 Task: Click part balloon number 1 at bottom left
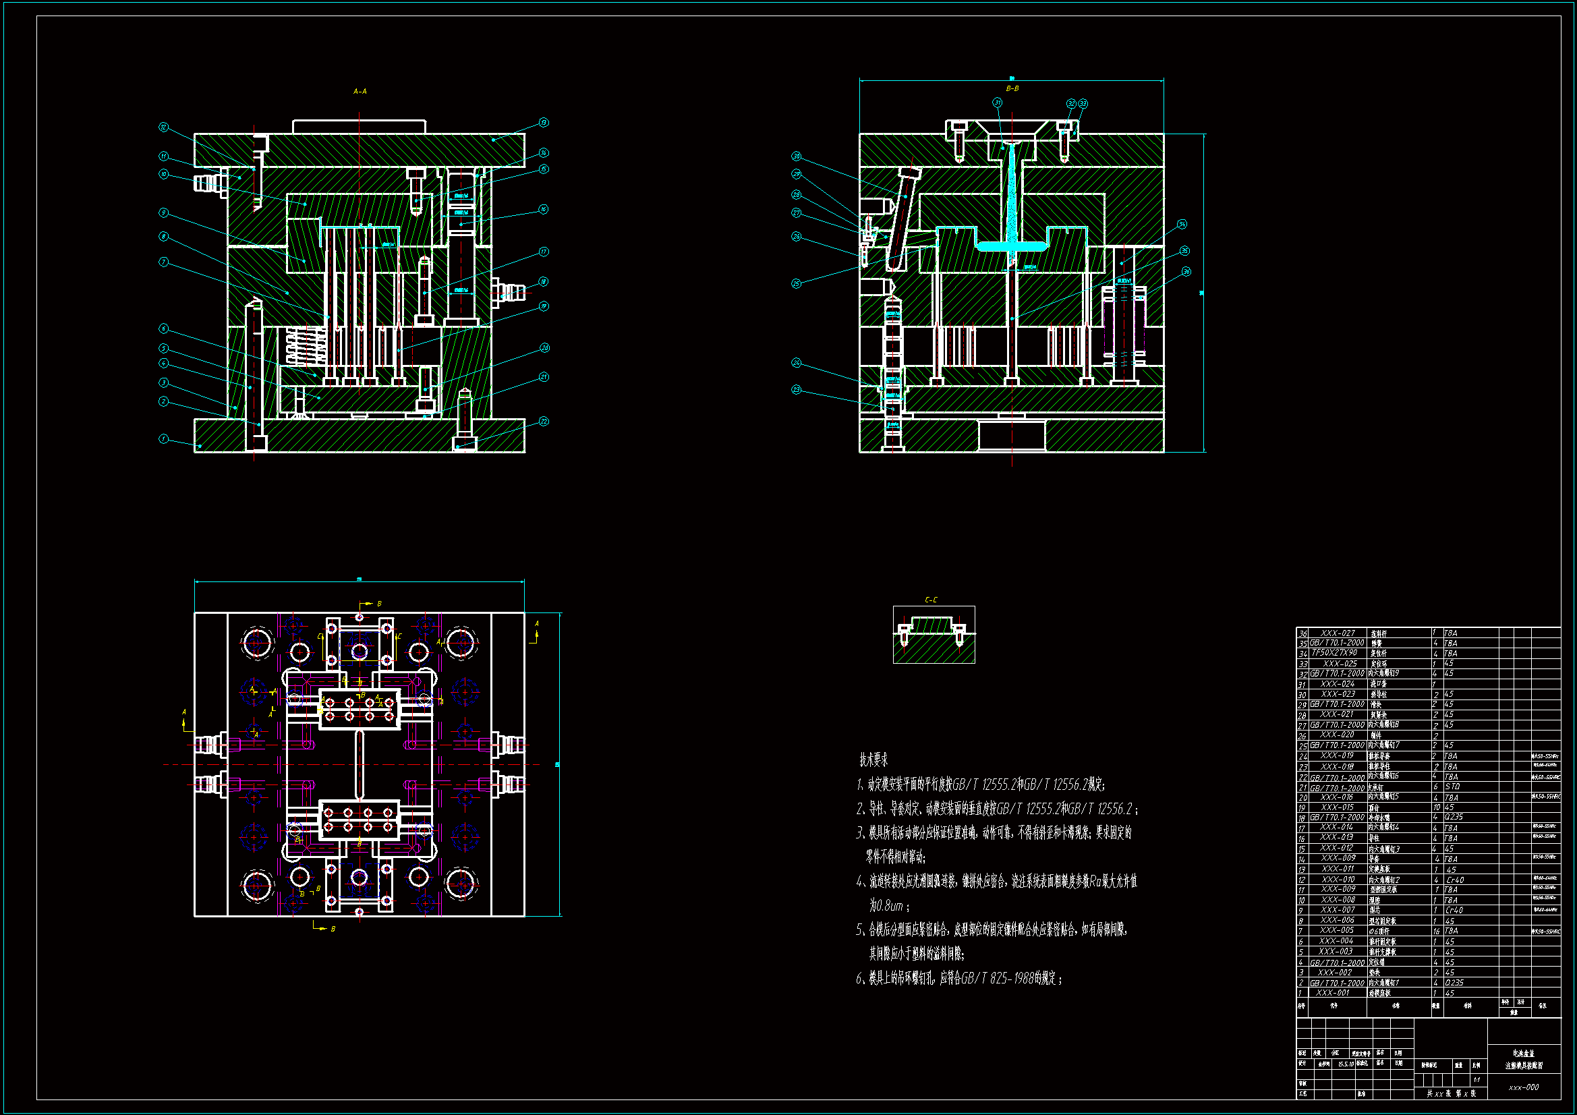tap(163, 439)
